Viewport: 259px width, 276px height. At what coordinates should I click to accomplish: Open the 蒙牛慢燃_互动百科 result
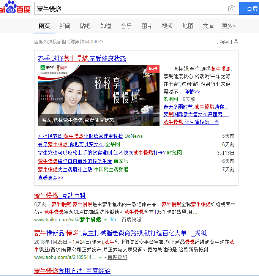(x=60, y=196)
